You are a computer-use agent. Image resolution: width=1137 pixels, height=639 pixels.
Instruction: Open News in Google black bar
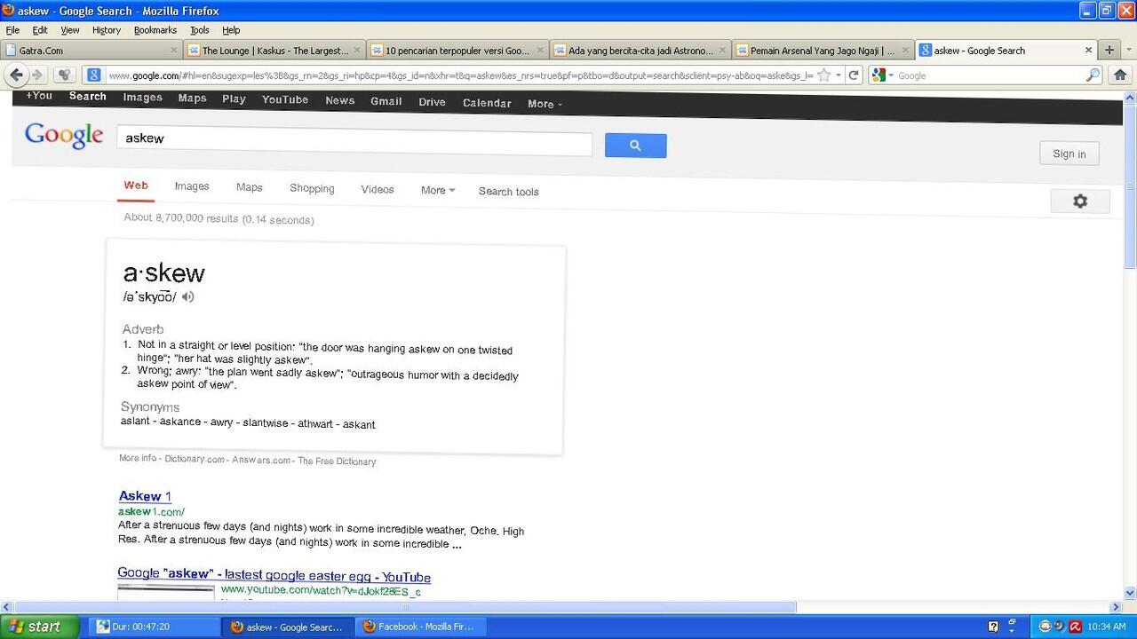[x=340, y=100]
